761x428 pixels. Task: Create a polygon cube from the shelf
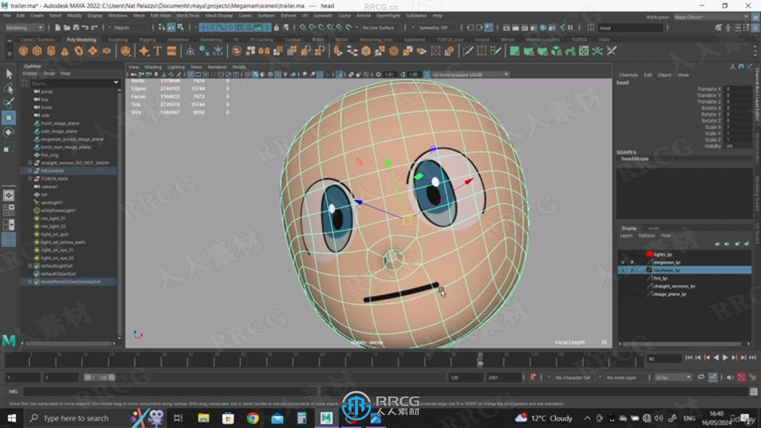pos(37,51)
